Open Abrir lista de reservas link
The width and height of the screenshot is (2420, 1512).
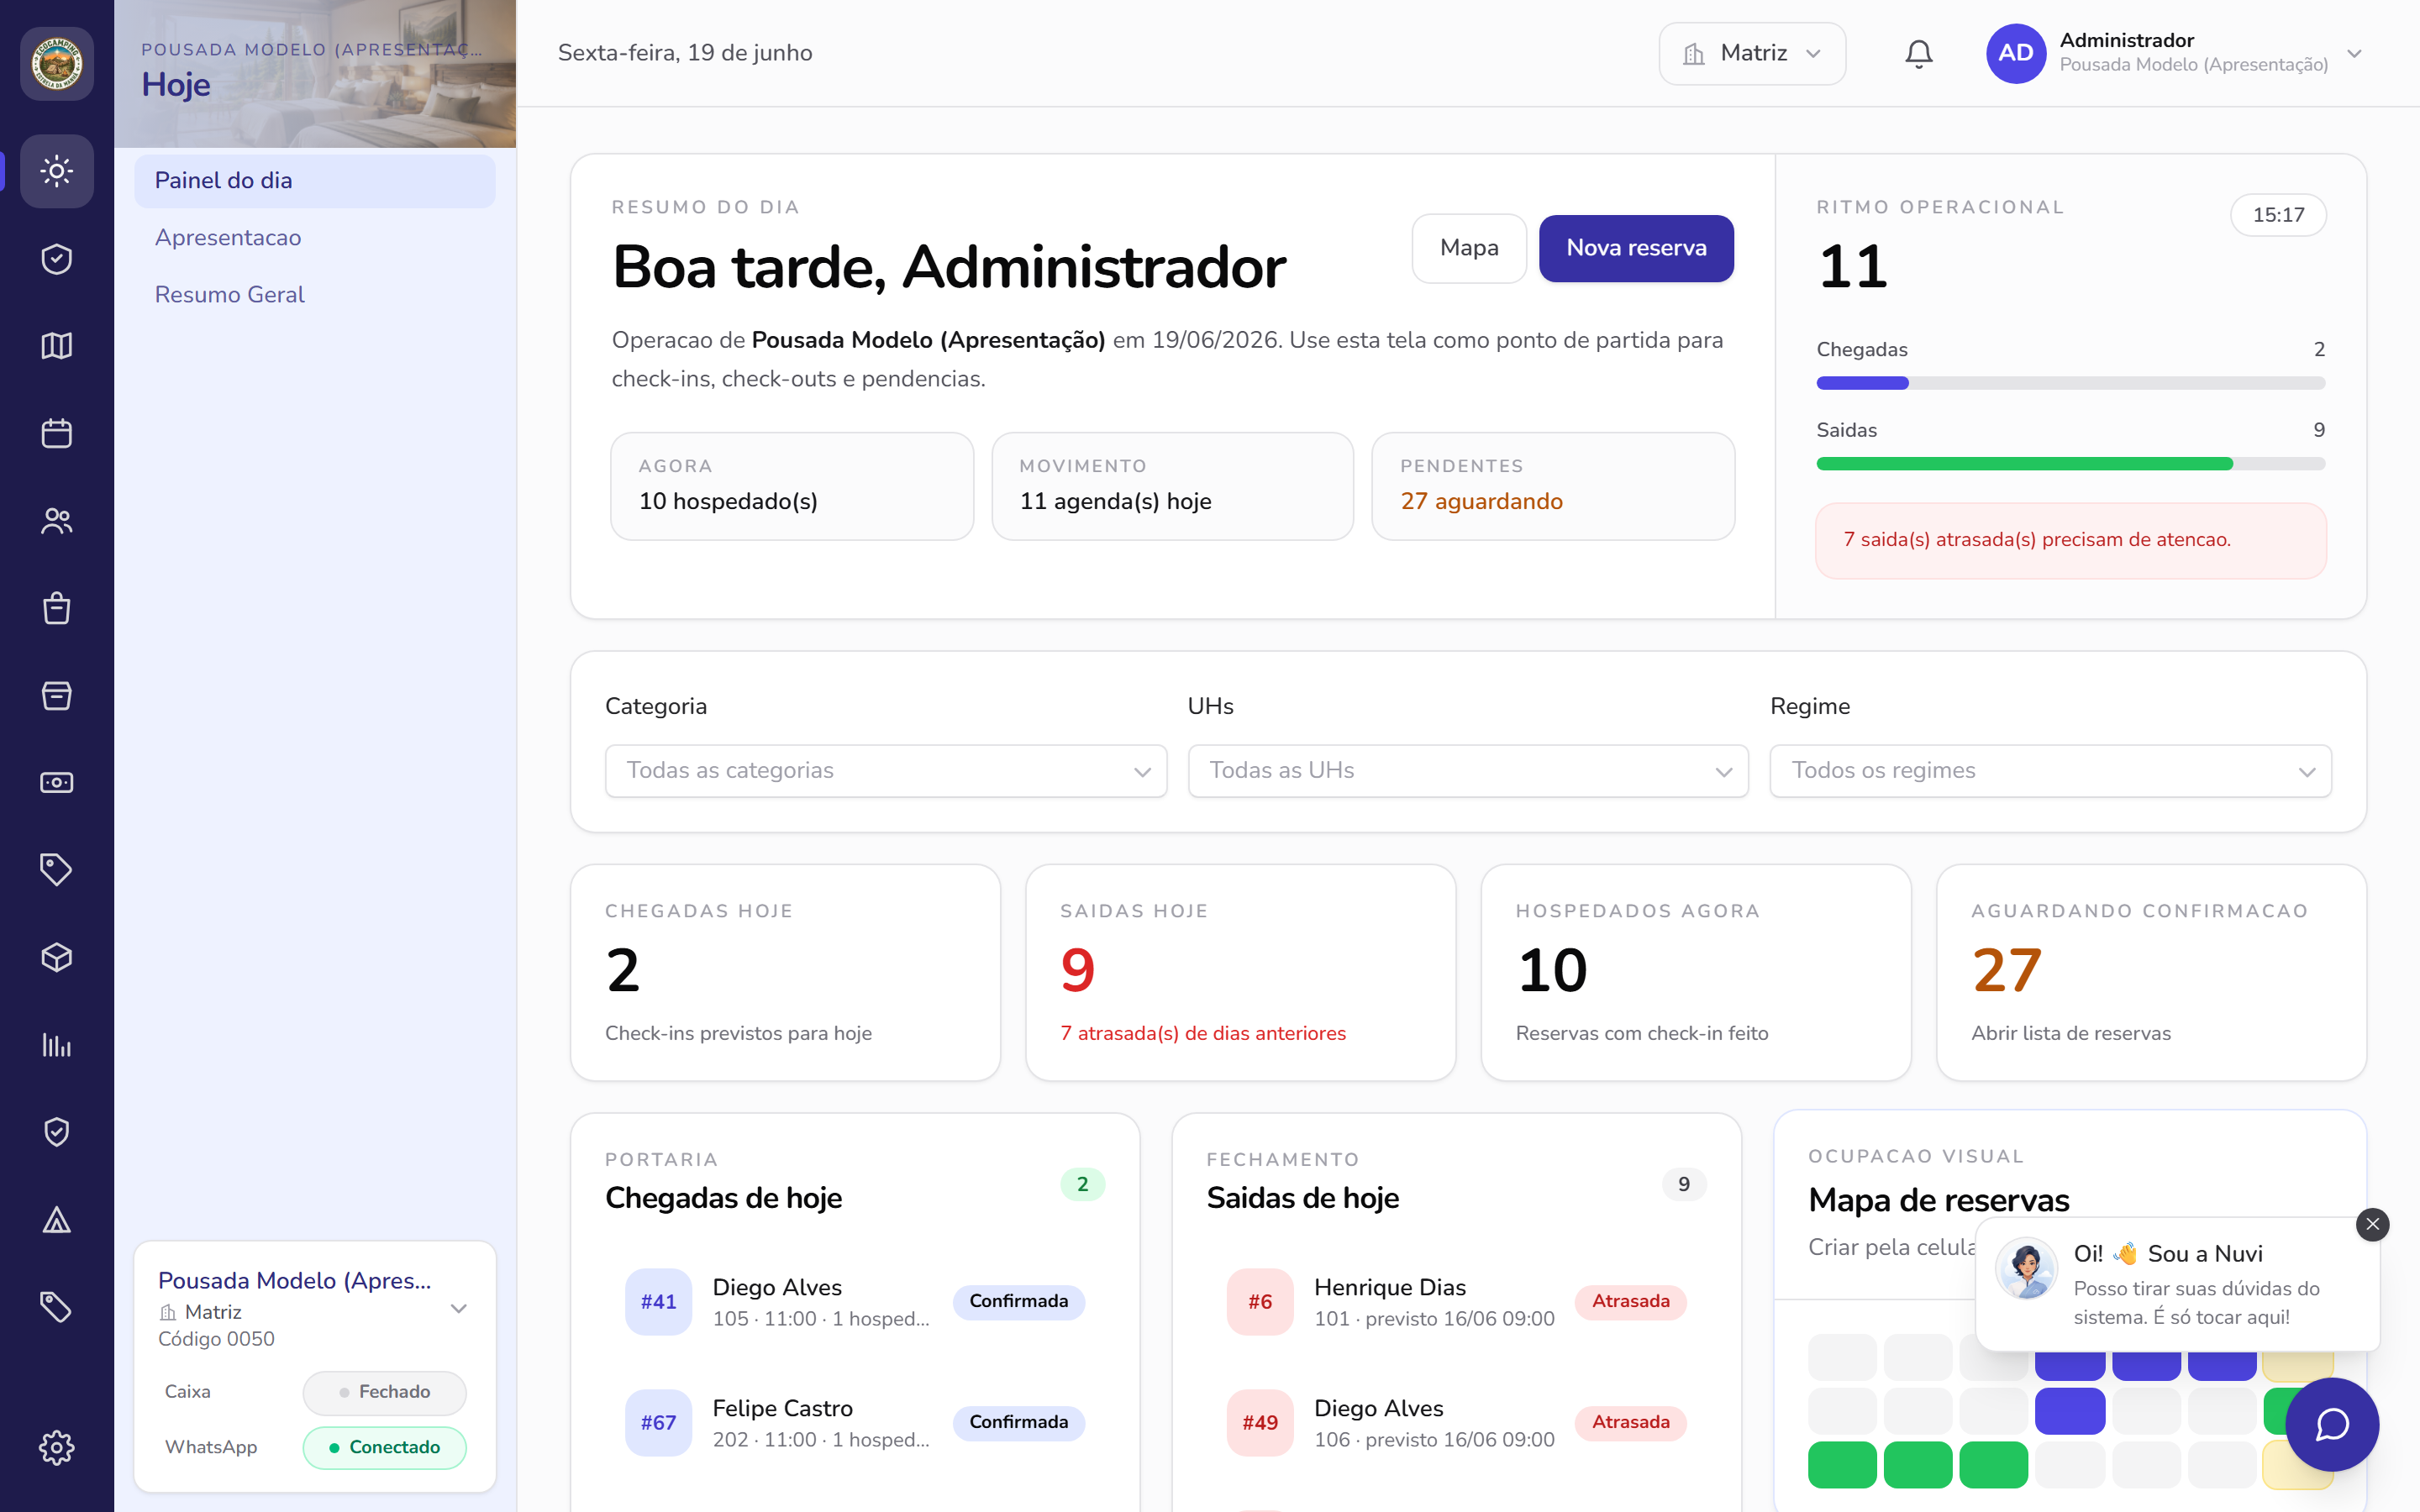(2070, 1033)
